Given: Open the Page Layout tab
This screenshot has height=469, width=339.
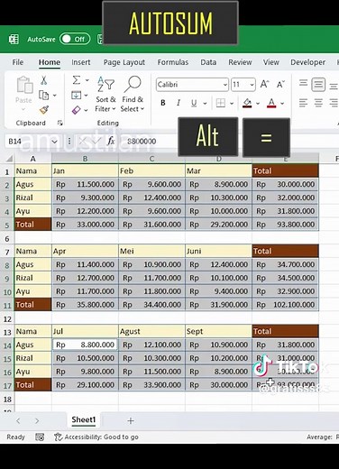Looking at the screenshot, I should [124, 62].
